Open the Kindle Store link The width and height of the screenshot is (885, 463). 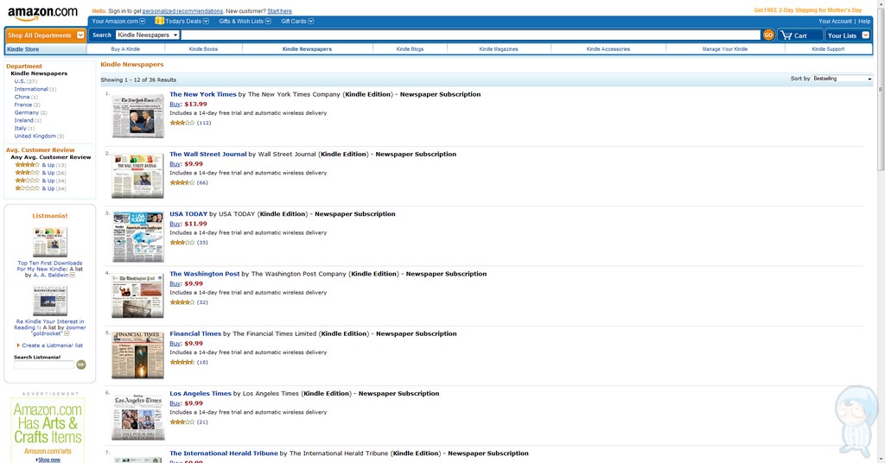click(23, 49)
